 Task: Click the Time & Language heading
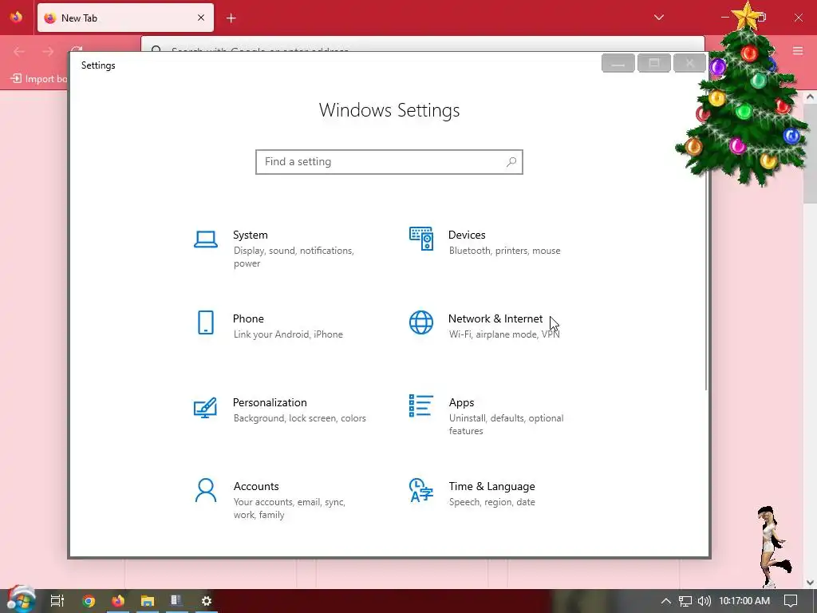pos(491,486)
